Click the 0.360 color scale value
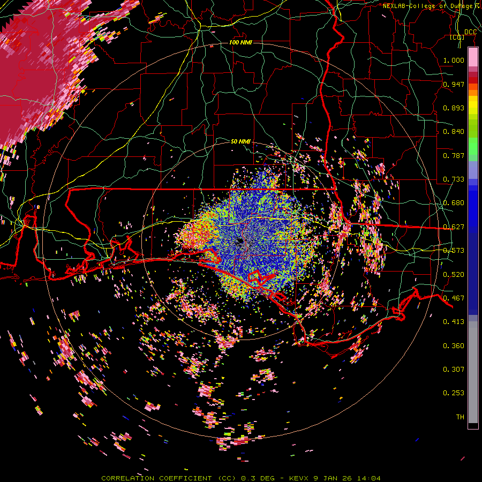The width and height of the screenshot is (482, 482). (454, 346)
